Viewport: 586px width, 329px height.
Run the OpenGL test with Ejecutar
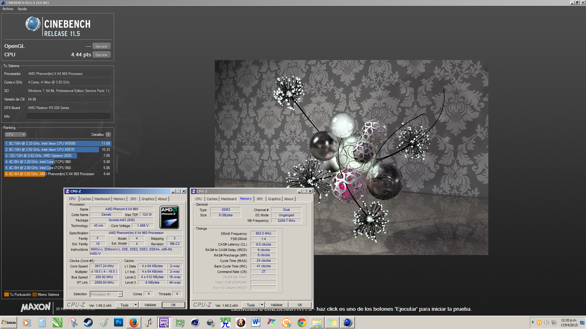pyautogui.click(x=101, y=46)
